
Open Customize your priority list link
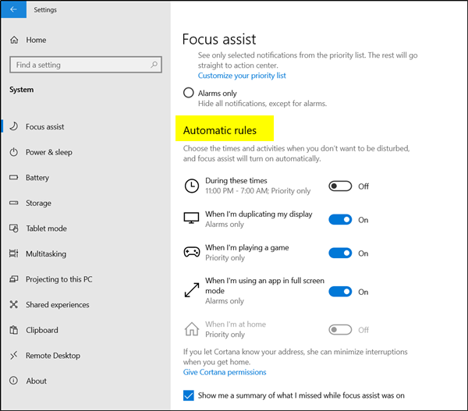(242, 76)
